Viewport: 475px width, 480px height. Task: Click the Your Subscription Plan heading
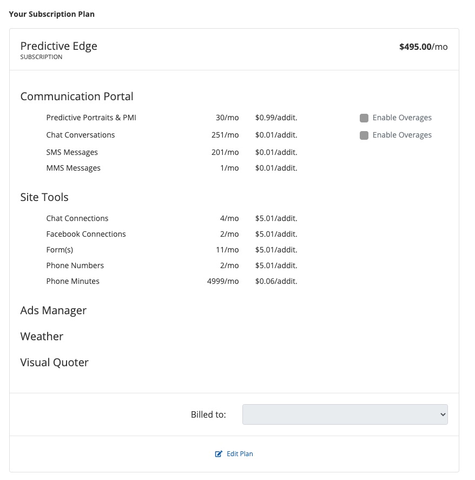[52, 14]
